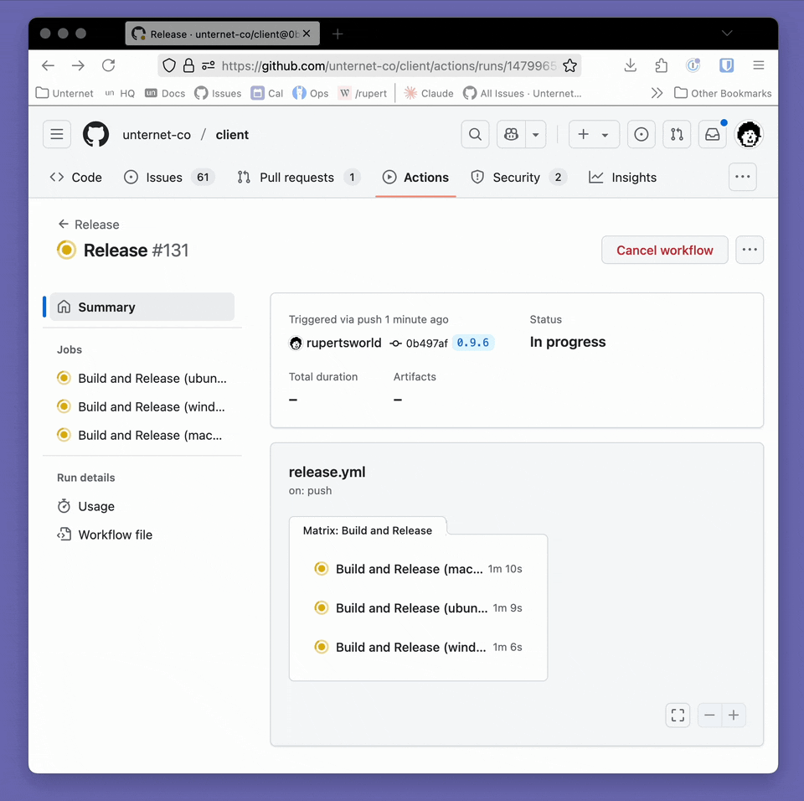Screen dimensions: 804x801
Task: Open the browser extensions puzzle icon
Action: (661, 65)
